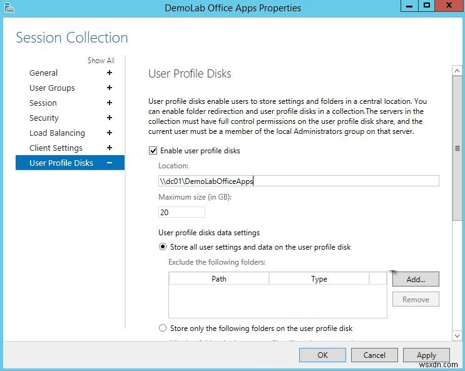Viewport: 465px width, 371px height.
Task: Minimize the Properties window
Action: (409, 6)
